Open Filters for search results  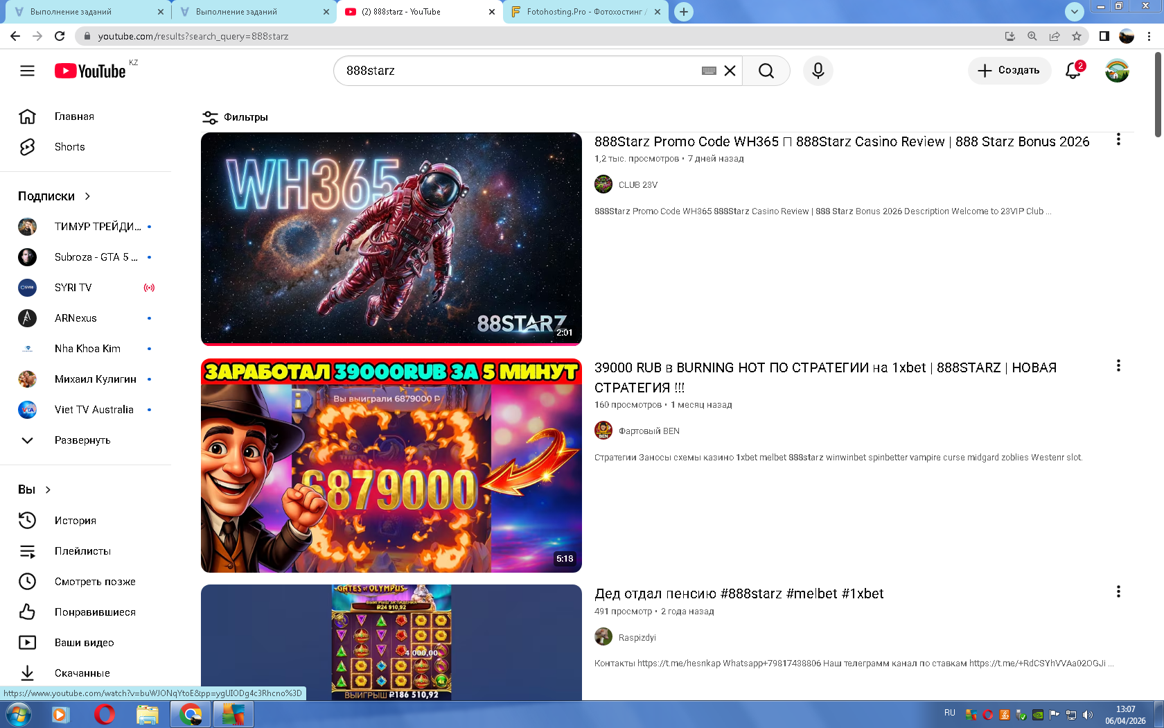(235, 117)
